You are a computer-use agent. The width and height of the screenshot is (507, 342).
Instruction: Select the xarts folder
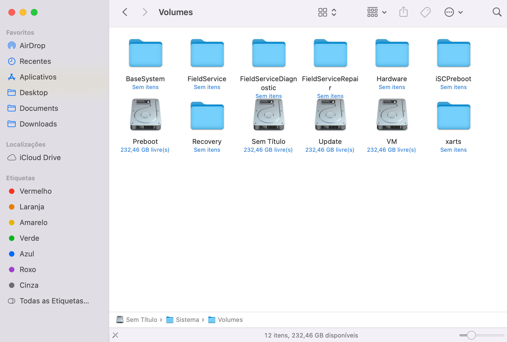click(x=453, y=116)
